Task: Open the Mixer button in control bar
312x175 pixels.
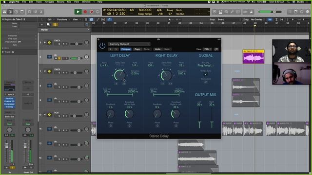Action: point(35,12)
